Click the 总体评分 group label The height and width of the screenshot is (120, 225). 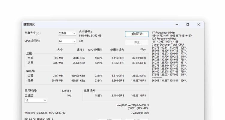coord(89,90)
